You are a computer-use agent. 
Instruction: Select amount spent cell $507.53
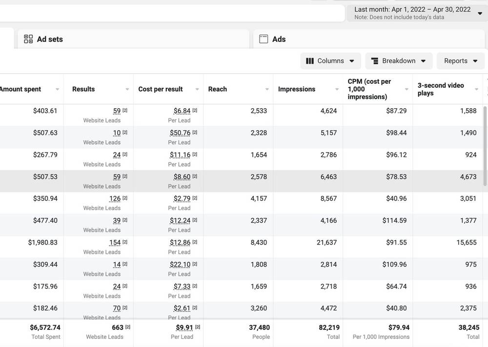(x=45, y=177)
